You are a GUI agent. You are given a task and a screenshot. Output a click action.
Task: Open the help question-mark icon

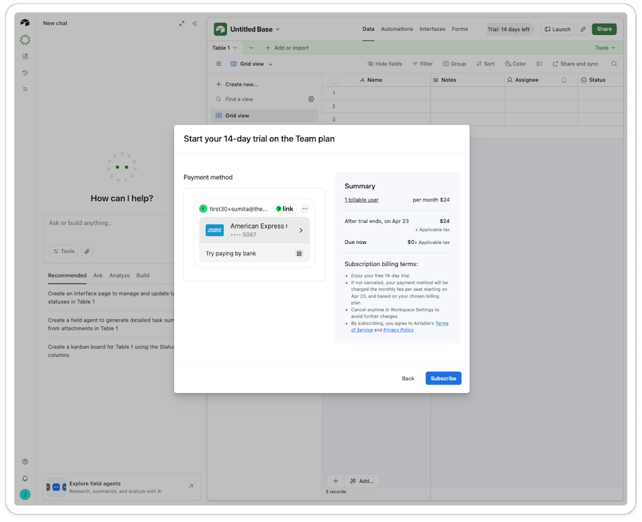pos(25,462)
